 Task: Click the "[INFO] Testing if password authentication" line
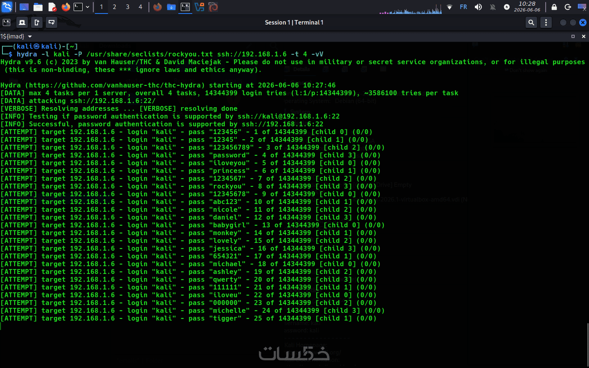(x=170, y=117)
